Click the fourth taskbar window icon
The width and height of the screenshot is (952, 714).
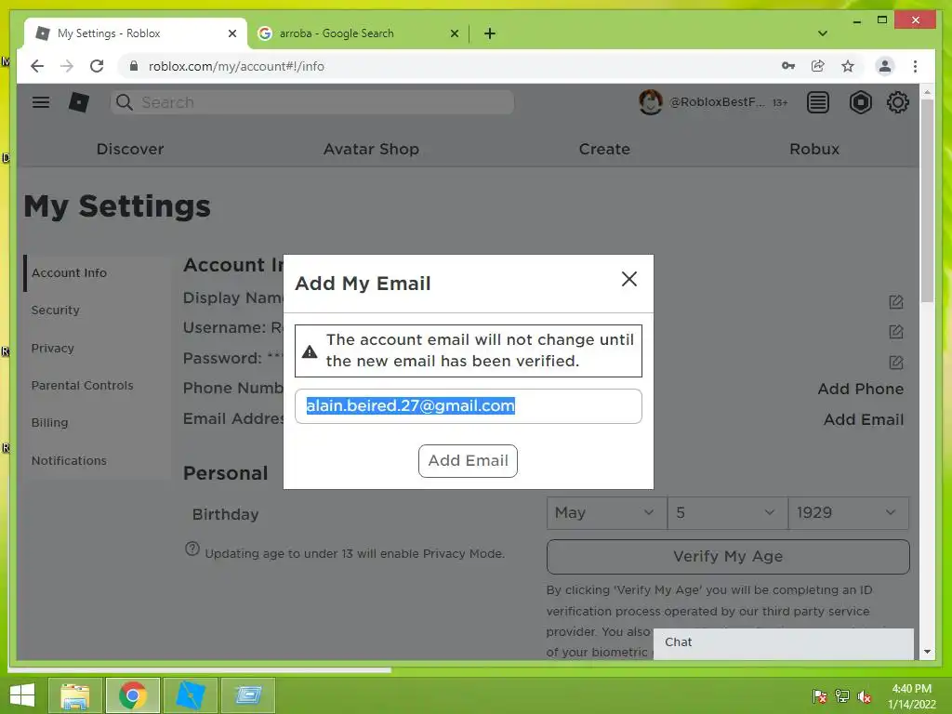[248, 695]
